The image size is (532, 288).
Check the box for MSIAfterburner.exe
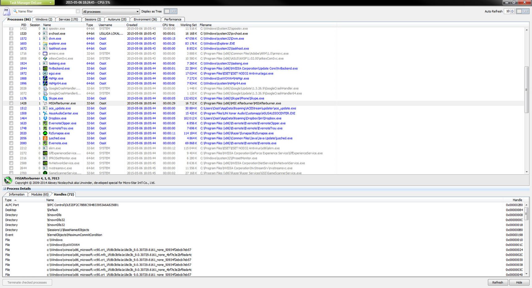(11, 103)
